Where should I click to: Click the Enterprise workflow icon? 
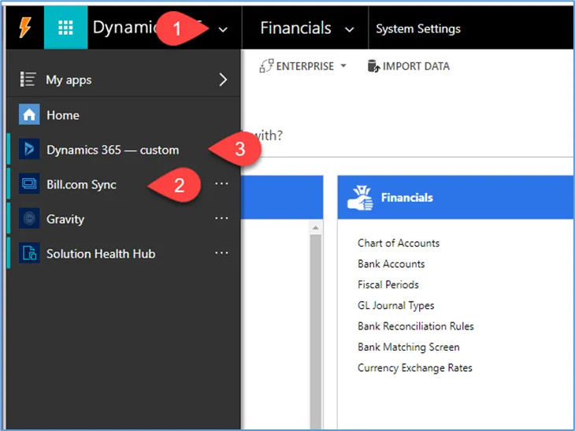pos(266,66)
